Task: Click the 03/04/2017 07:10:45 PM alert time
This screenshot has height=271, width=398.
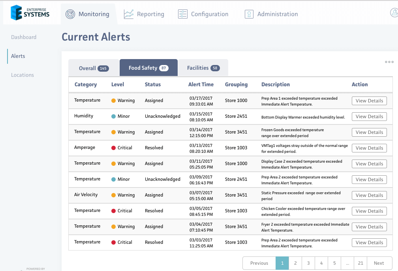Action: pos(201,227)
